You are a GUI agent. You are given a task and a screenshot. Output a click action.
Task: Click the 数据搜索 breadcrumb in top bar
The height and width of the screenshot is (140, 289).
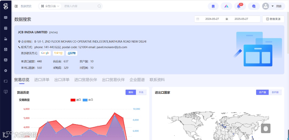tap(26, 6)
